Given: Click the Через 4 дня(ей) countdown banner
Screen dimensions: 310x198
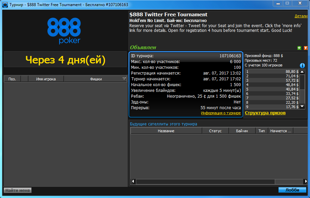Looking at the screenshot, I should pyautogui.click(x=65, y=60).
